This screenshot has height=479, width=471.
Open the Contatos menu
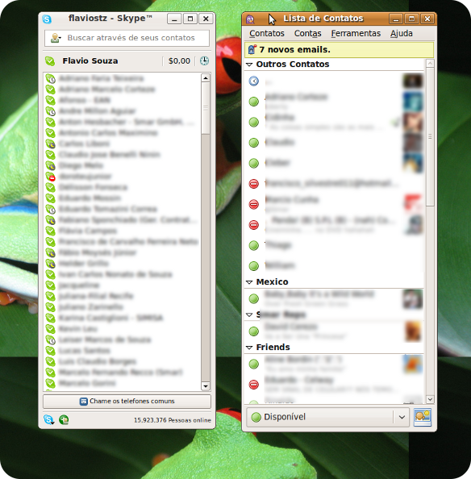[267, 33]
